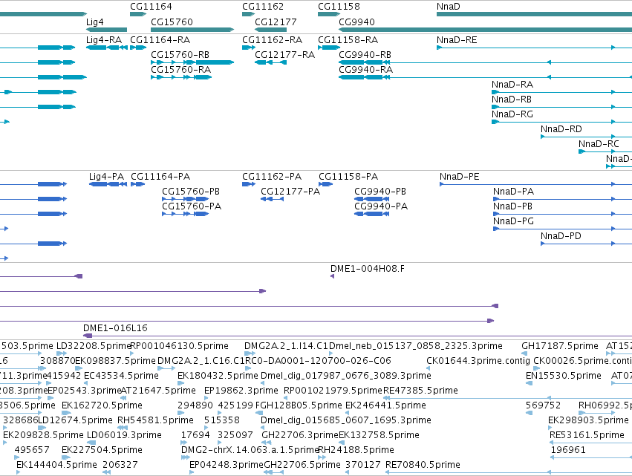Select the CG12177-RA transcript
Image resolution: width=632 pixels, height=476 pixels.
(x=270, y=62)
